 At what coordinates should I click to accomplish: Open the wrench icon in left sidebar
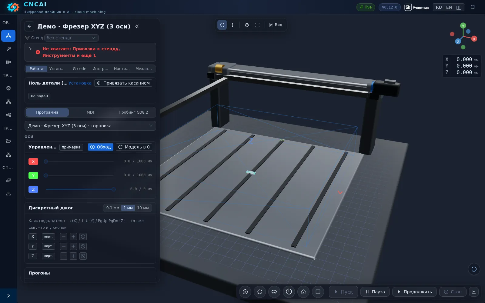click(8, 49)
